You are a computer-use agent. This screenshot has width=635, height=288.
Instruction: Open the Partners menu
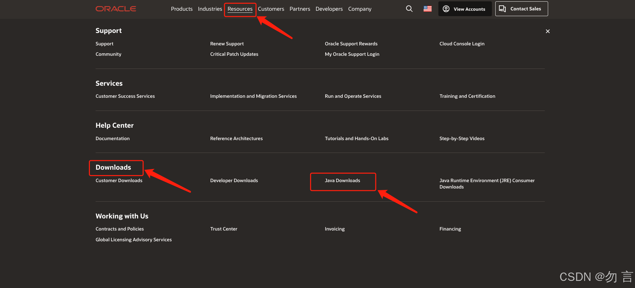tap(300, 9)
